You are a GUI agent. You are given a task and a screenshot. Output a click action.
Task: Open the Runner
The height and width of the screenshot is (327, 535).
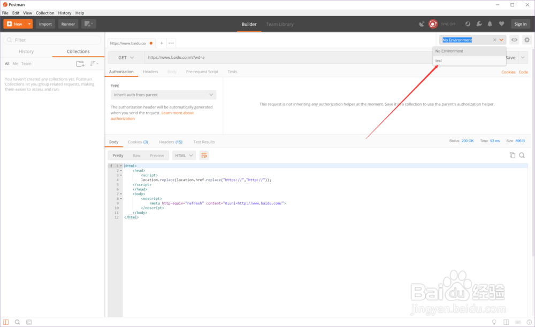68,24
